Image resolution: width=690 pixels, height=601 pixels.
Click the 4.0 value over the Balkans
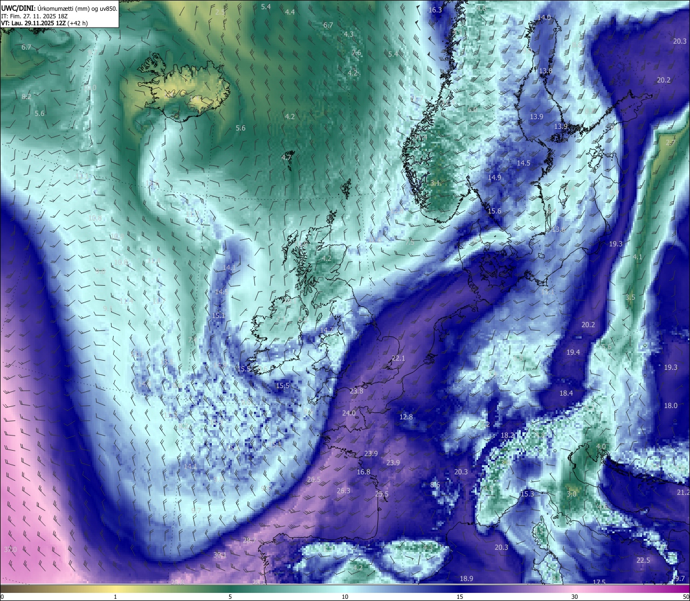coord(601,447)
